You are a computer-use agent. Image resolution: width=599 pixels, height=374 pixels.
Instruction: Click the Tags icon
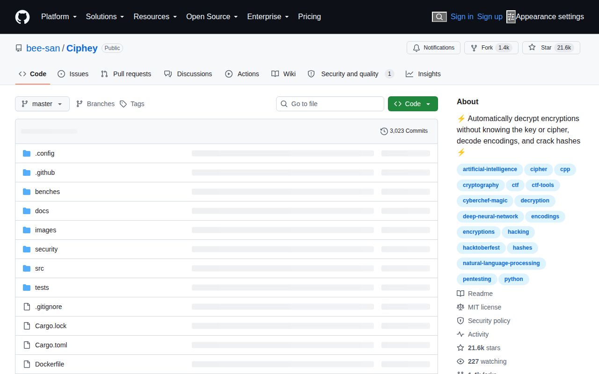[x=123, y=104]
